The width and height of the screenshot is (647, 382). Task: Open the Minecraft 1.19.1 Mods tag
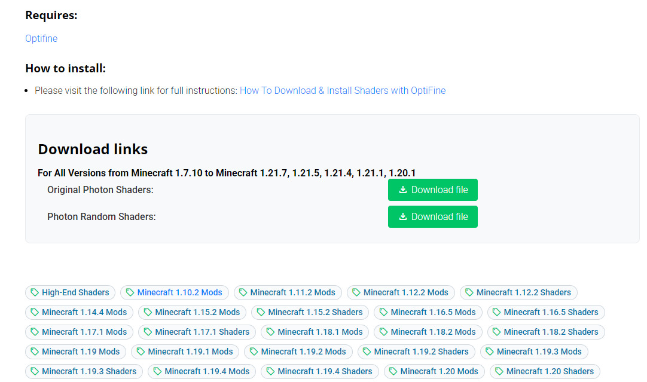[185, 352]
